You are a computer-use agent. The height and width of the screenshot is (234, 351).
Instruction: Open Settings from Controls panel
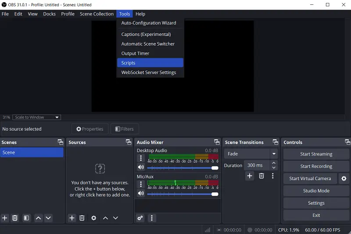[x=316, y=203]
